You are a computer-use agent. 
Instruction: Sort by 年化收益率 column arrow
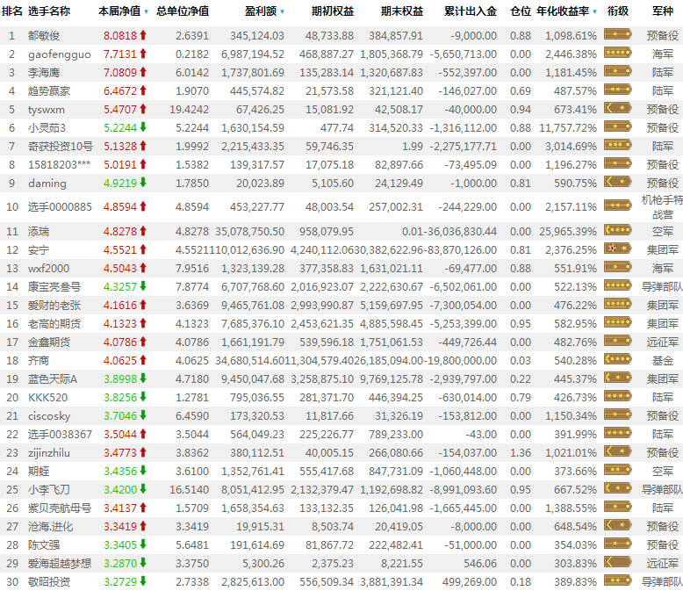pyautogui.click(x=594, y=11)
